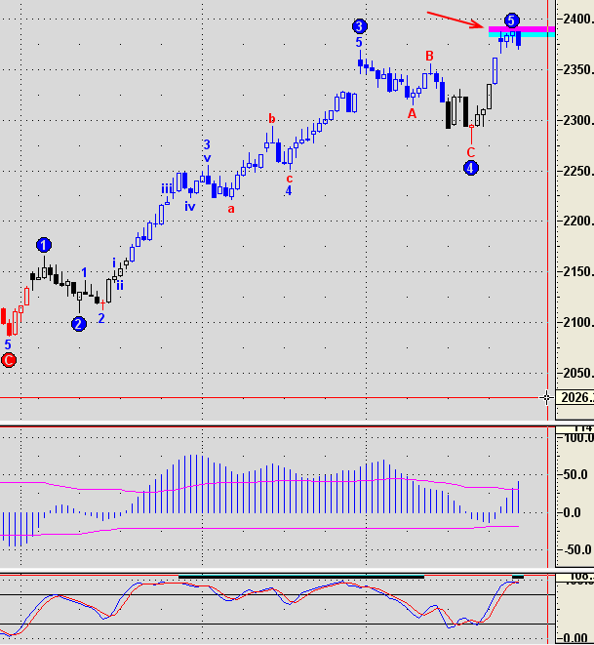Click the circled blue wave 4 marker
This screenshot has width=594, height=645.
pyautogui.click(x=471, y=168)
